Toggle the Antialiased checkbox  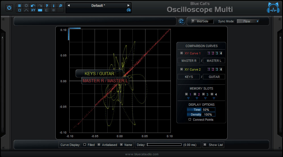pos(99,145)
